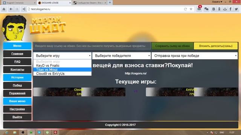Click the Cloud9 23% team banner

pos(79,92)
